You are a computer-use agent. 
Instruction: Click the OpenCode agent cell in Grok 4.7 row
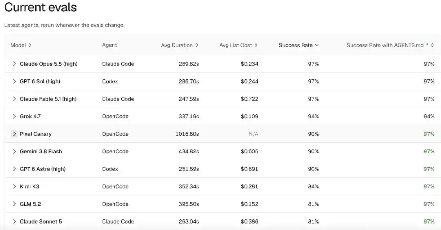115,116
